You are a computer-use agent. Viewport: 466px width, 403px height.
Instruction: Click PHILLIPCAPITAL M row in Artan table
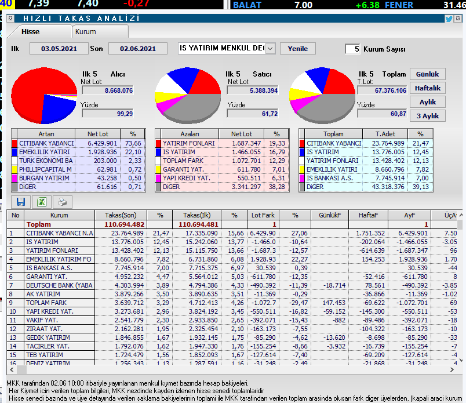78,169
